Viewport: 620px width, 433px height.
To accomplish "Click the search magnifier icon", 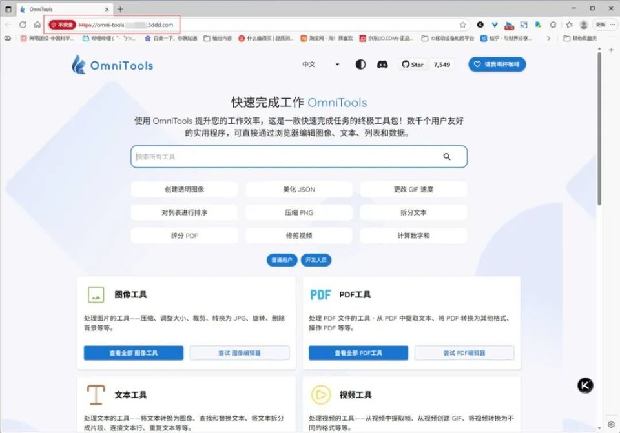I will click(447, 156).
